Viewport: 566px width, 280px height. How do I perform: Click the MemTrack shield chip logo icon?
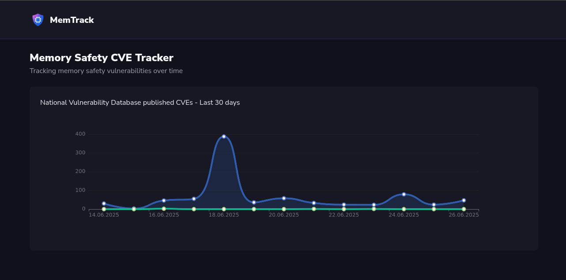38,20
